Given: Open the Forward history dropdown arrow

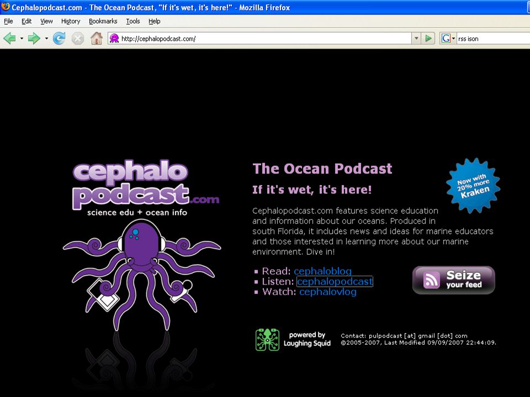Looking at the screenshot, I should 46,39.
